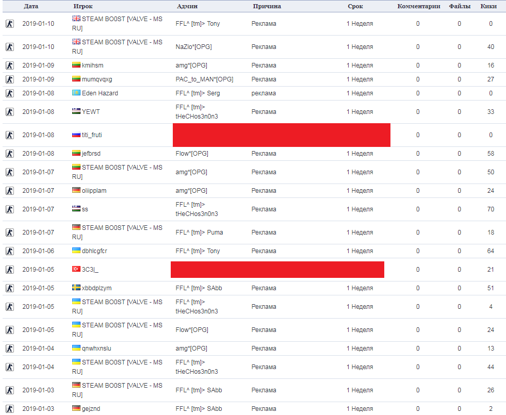Image resolution: width=506 pixels, height=415 pixels.
Task: Select player name YEWT
Action: [91, 112]
